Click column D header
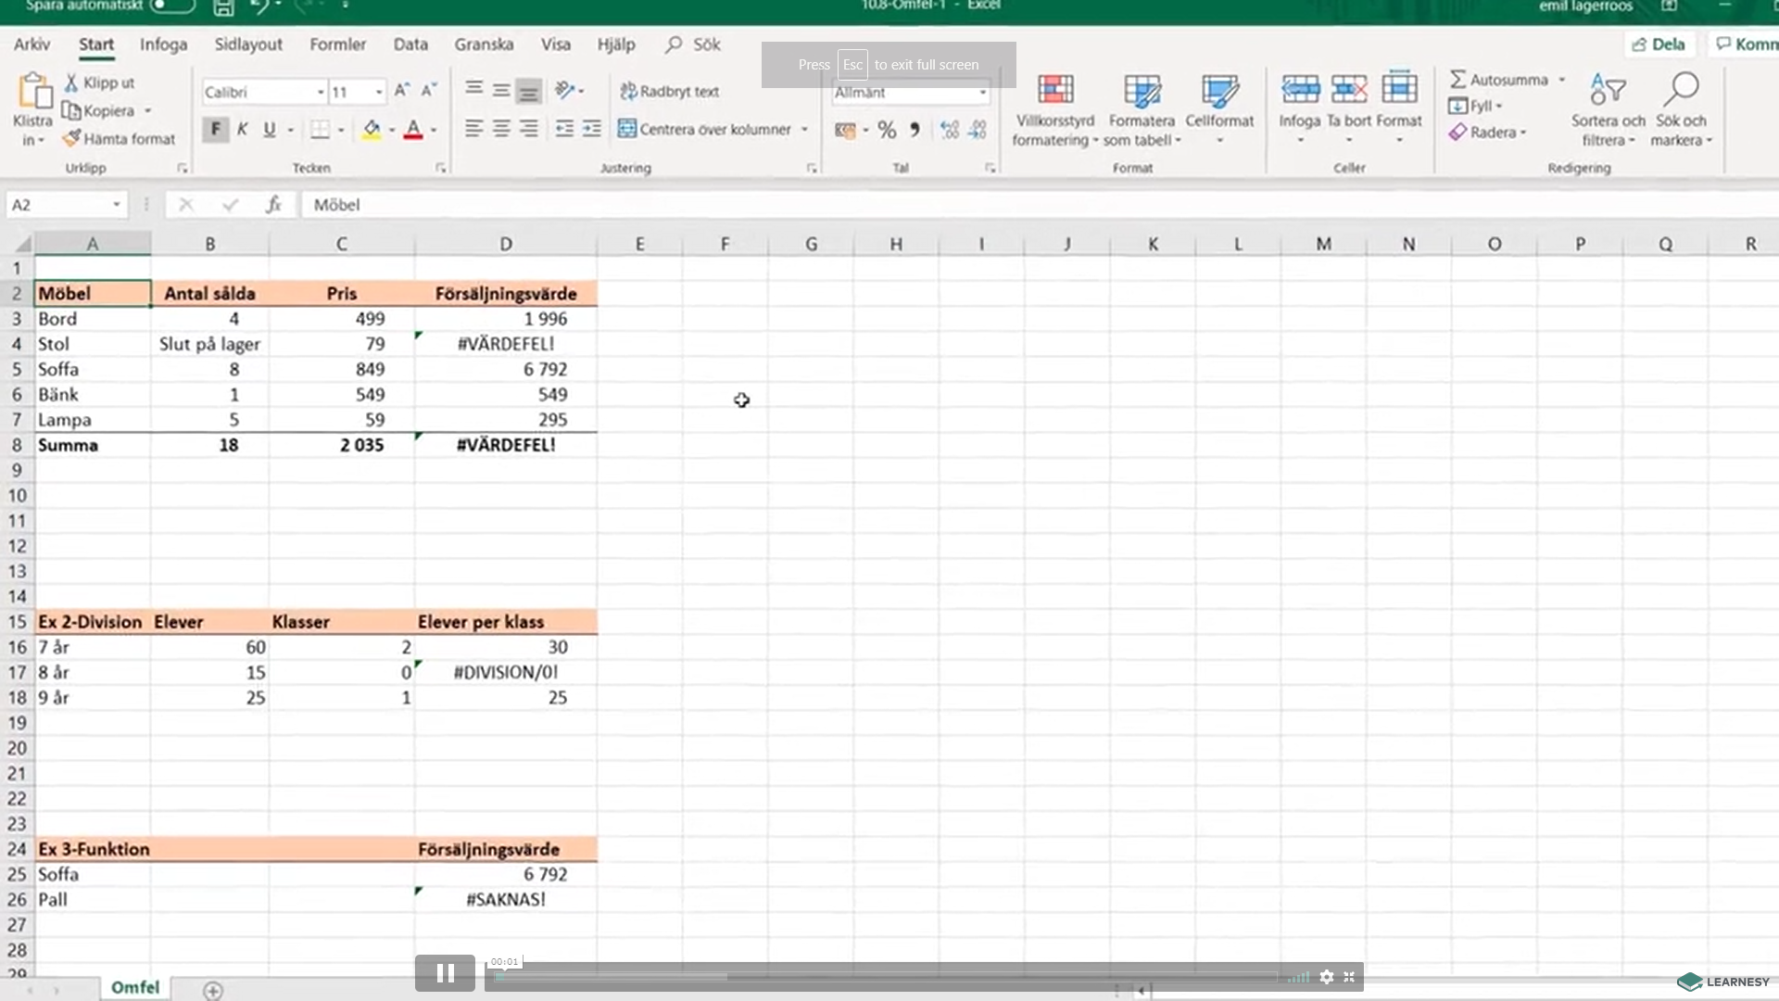 point(506,244)
